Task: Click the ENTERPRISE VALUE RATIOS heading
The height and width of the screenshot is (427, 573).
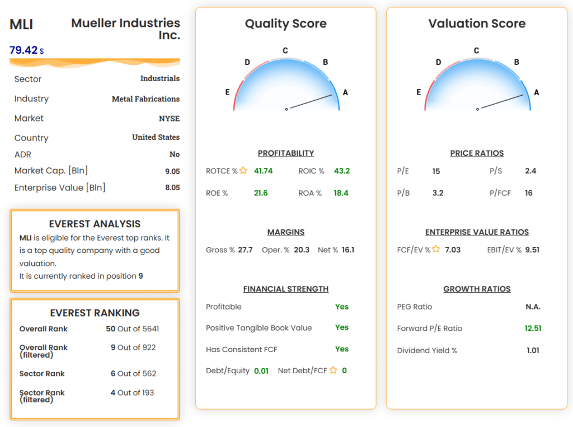Action: 477,232
